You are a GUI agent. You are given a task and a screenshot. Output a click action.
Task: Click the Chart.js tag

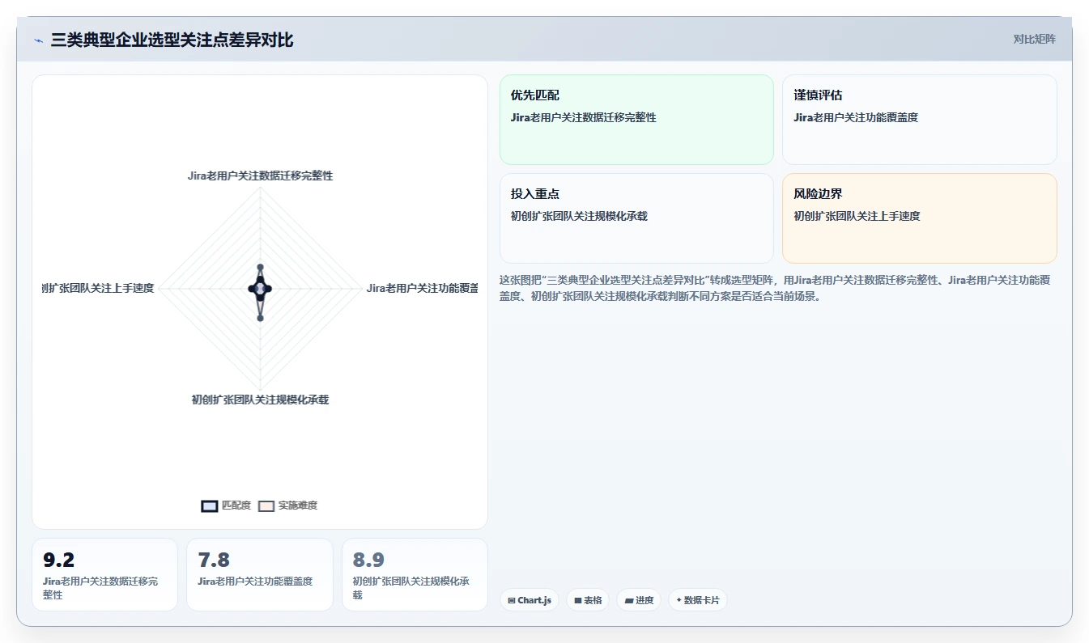(x=530, y=600)
